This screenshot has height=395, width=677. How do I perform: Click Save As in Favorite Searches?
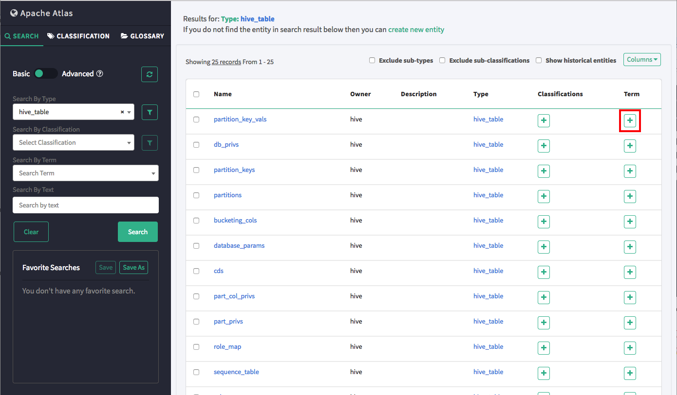coord(133,267)
